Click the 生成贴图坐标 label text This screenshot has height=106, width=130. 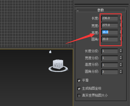tap(92, 89)
